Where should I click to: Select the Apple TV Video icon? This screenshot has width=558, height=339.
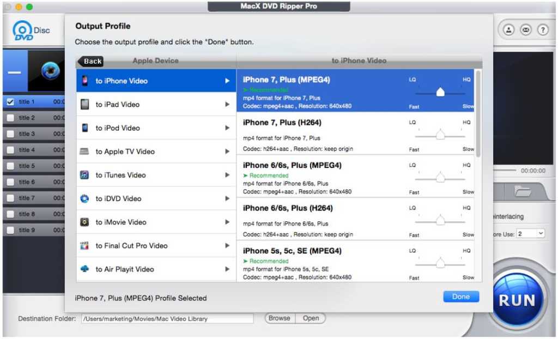click(x=84, y=151)
